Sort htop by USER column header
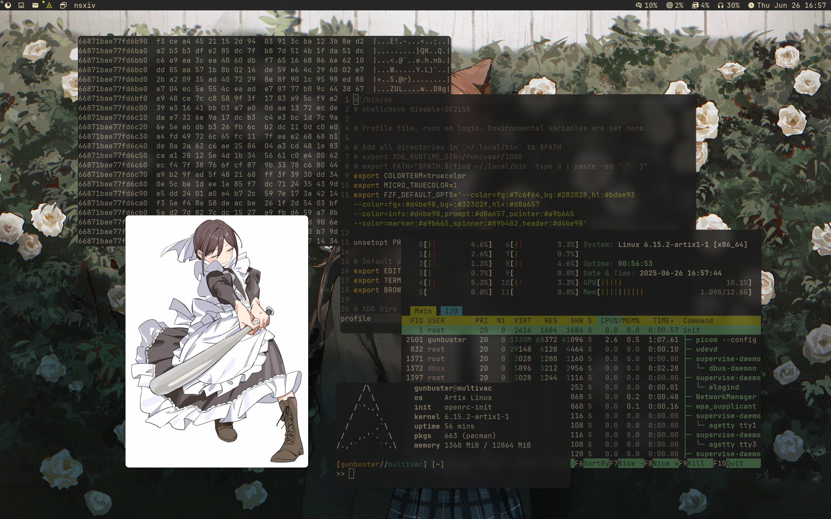The image size is (831, 519). coord(436,320)
